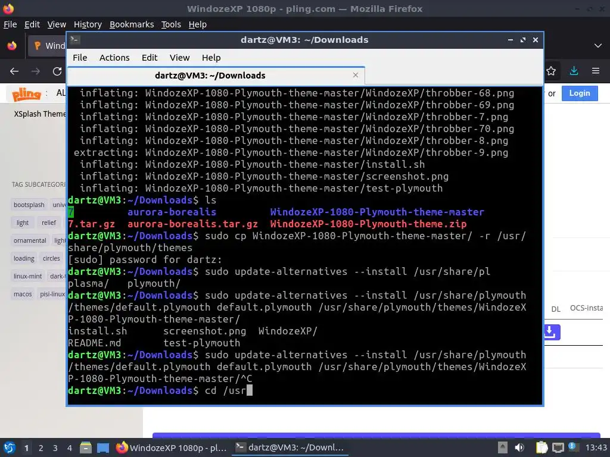Open Firefox Edit menu
The image size is (610, 457).
[x=32, y=24]
